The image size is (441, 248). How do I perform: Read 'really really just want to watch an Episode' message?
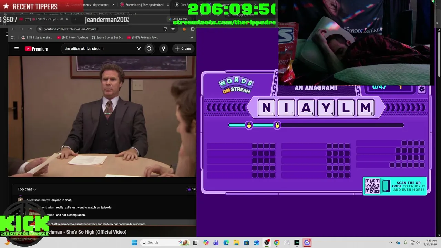[x=84, y=207]
